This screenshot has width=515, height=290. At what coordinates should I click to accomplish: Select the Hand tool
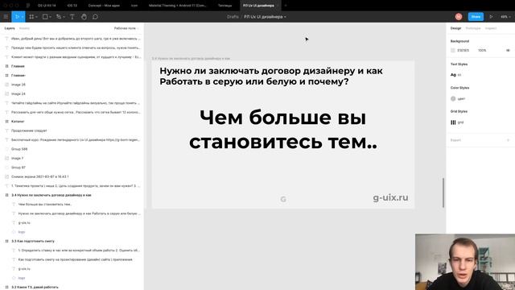pos(84,16)
